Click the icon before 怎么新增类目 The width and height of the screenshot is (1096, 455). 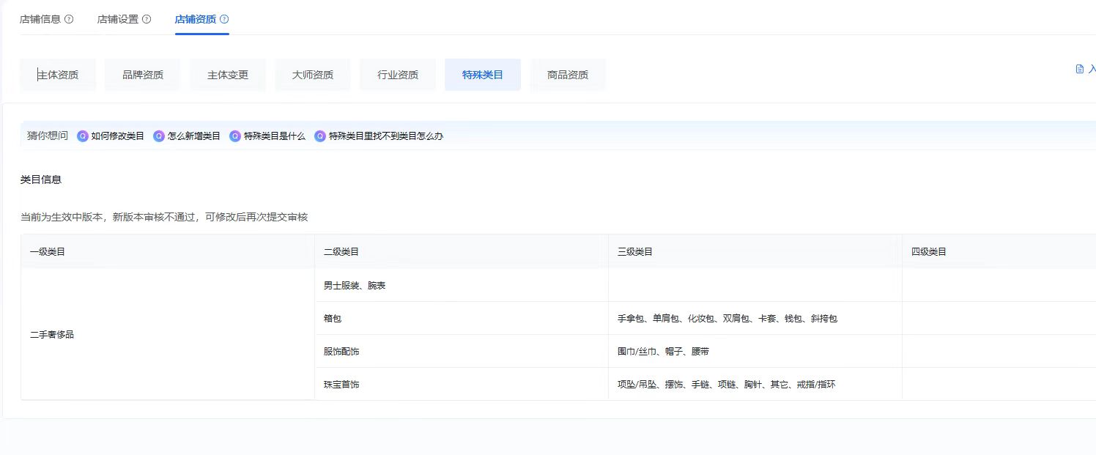[x=159, y=136]
